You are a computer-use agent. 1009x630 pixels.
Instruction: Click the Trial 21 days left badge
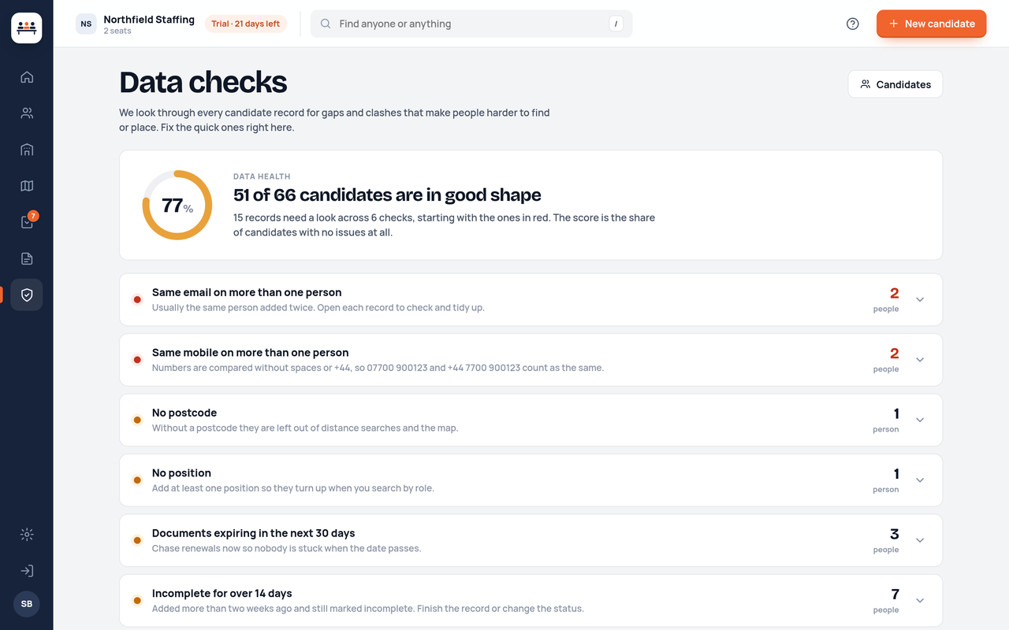click(x=246, y=24)
